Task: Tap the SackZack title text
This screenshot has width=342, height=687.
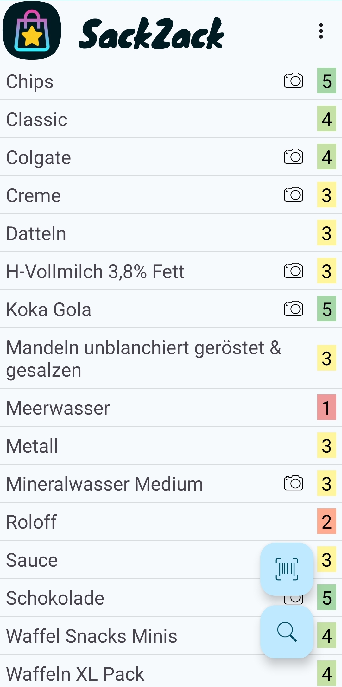Action: tap(151, 34)
